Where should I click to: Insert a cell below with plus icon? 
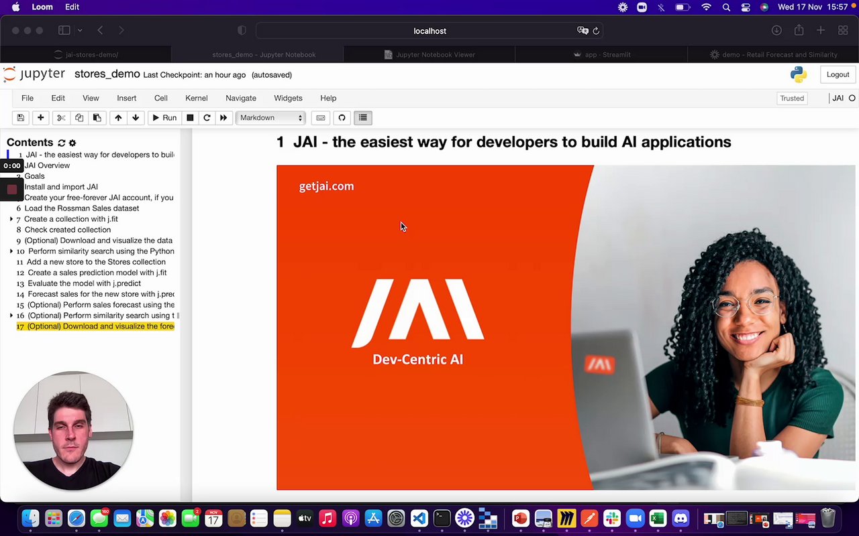[x=41, y=118]
